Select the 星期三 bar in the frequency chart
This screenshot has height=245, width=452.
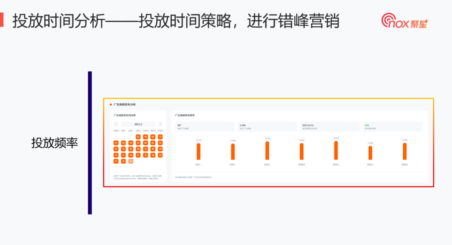click(x=267, y=150)
